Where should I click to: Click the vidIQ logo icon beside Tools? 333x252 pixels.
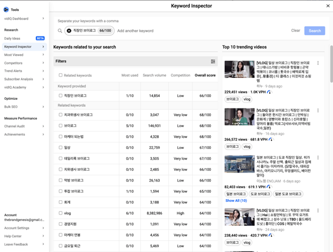click(x=6, y=10)
